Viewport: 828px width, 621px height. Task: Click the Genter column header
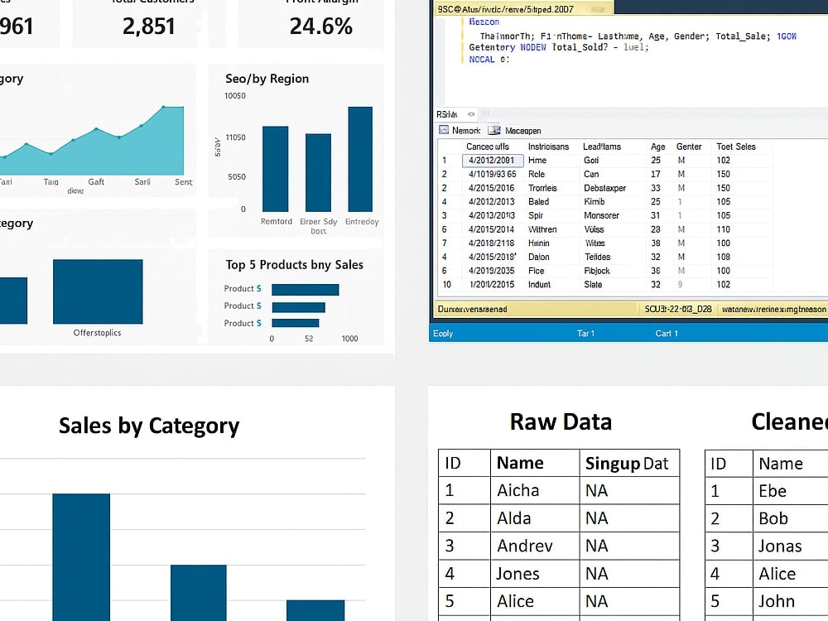click(x=689, y=147)
